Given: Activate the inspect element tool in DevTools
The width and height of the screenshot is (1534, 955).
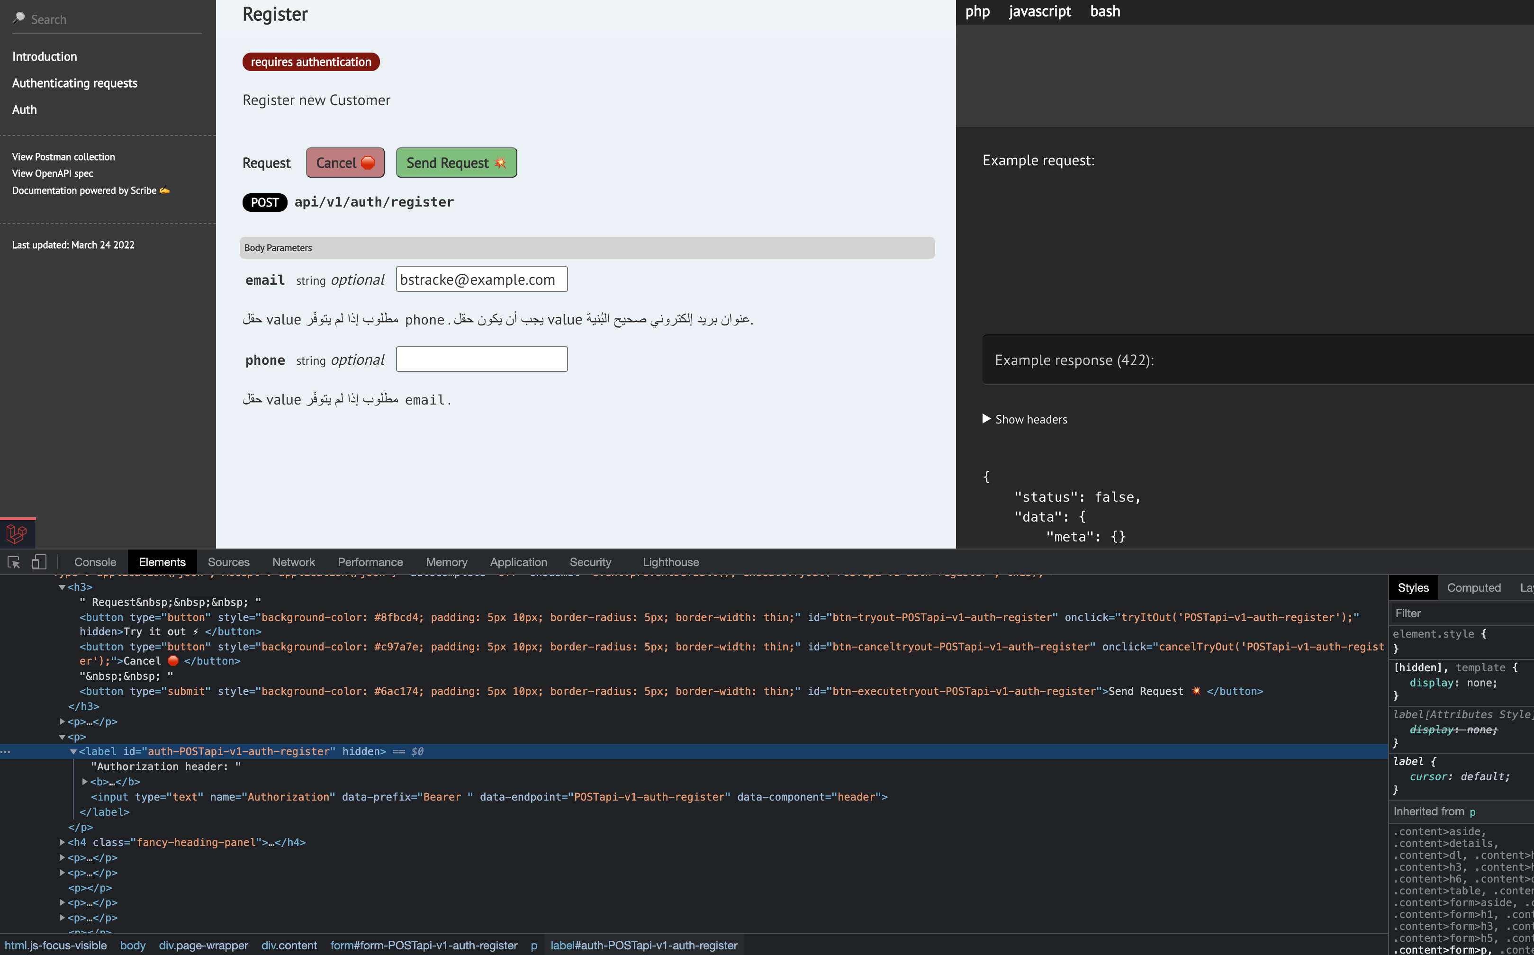Looking at the screenshot, I should tap(13, 561).
